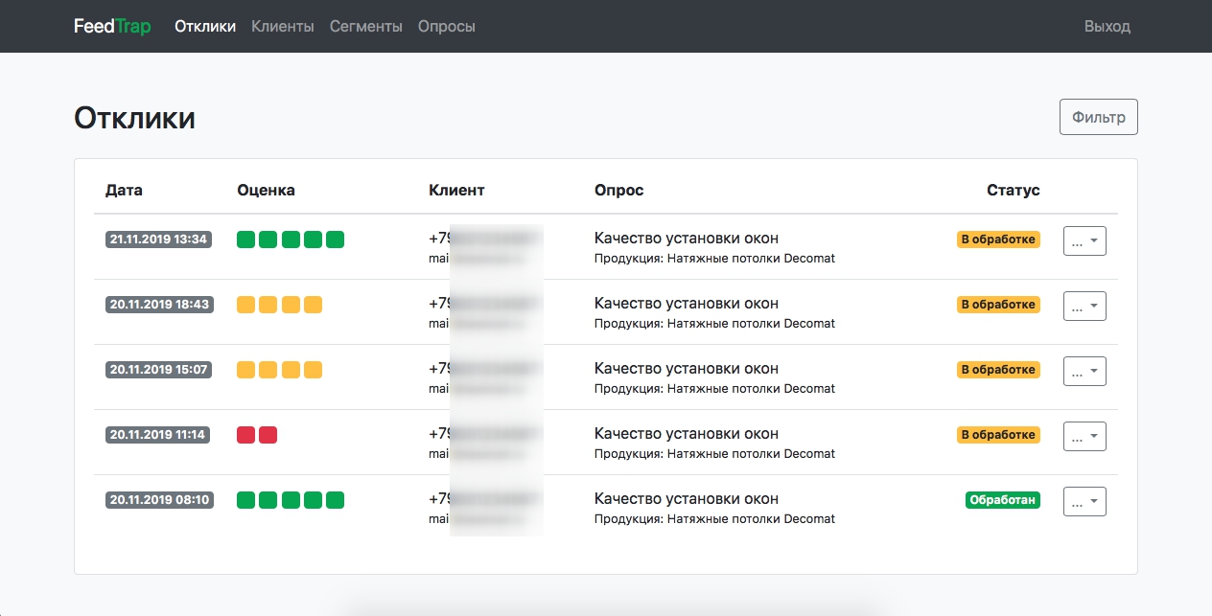The width and height of the screenshot is (1212, 616).
Task: Click the Дата column header
Action: click(124, 190)
